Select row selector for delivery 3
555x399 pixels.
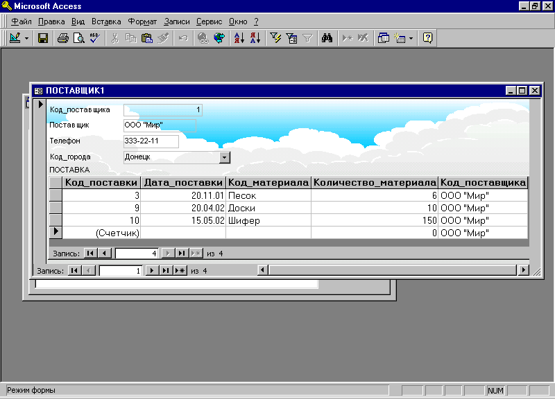[x=55, y=195]
